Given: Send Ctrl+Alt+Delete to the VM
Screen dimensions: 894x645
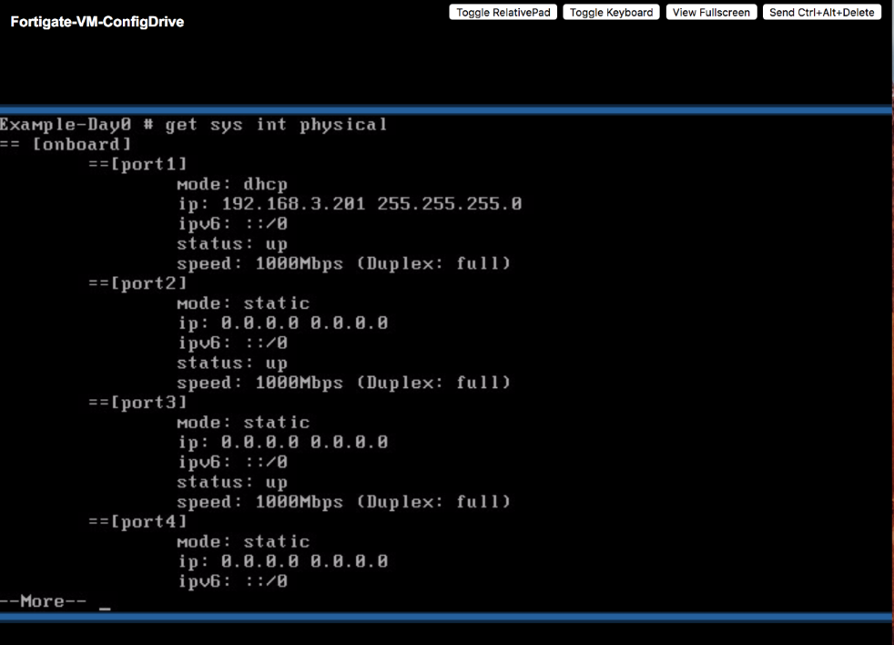Looking at the screenshot, I should click(821, 13).
